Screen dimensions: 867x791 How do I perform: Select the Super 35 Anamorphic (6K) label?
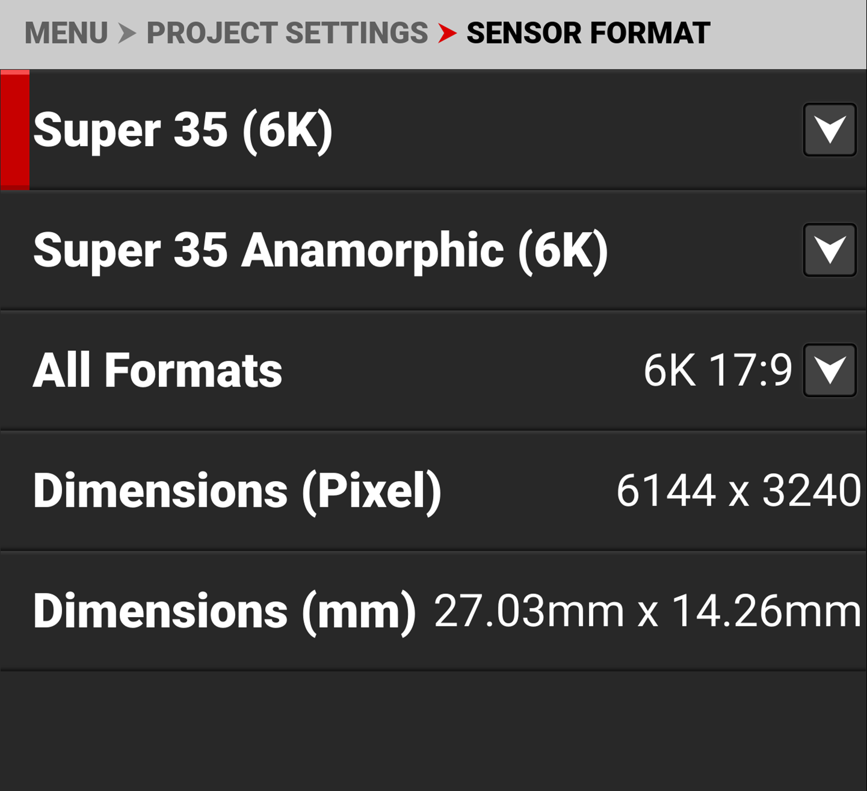[320, 251]
